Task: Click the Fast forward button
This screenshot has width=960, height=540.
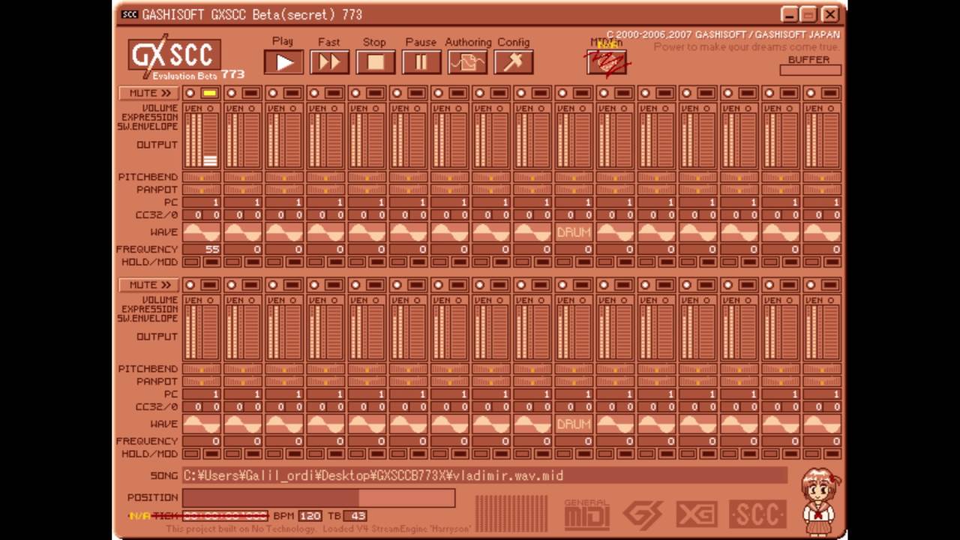Action: click(329, 62)
